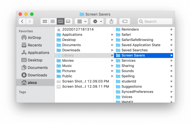
Task: Click the Edit Tags toolbar button
Action: pyautogui.click(x=125, y=22)
